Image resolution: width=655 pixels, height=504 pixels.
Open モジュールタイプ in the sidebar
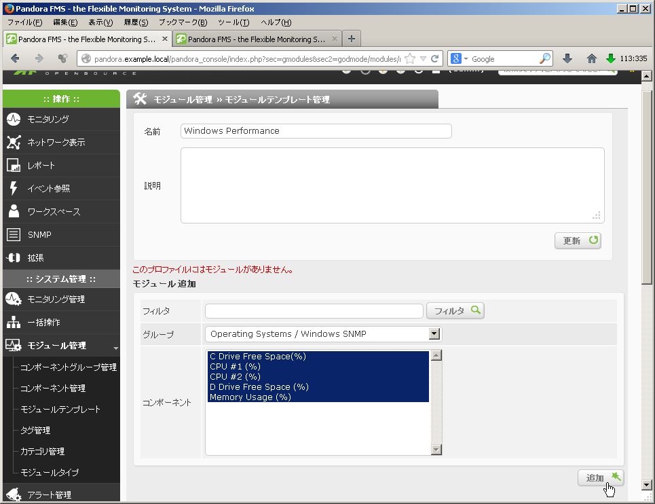click(50, 472)
